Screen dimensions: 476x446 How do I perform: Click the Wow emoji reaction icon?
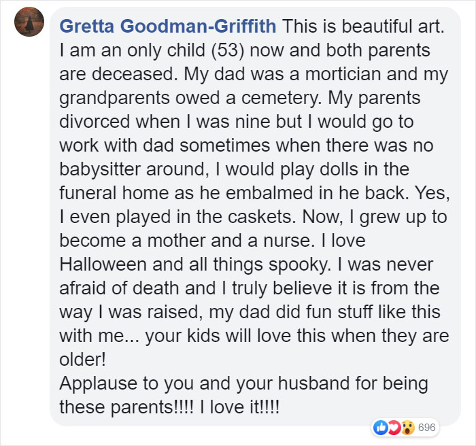(x=408, y=428)
